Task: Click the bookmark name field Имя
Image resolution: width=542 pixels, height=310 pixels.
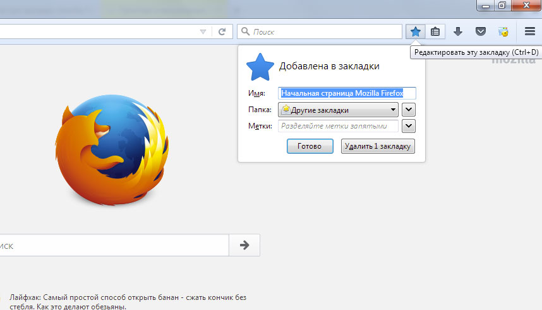Action: [347, 93]
